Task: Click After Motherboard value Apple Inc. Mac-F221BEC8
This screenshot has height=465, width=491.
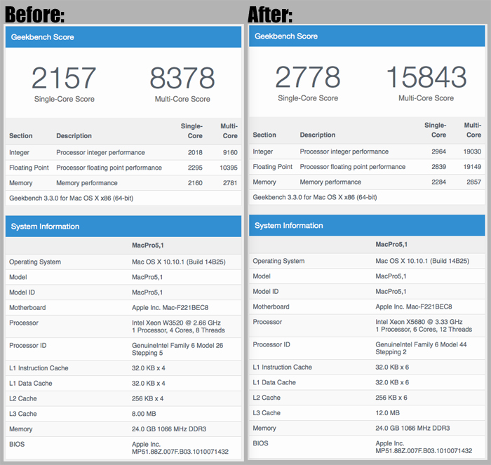Action: 414,306
